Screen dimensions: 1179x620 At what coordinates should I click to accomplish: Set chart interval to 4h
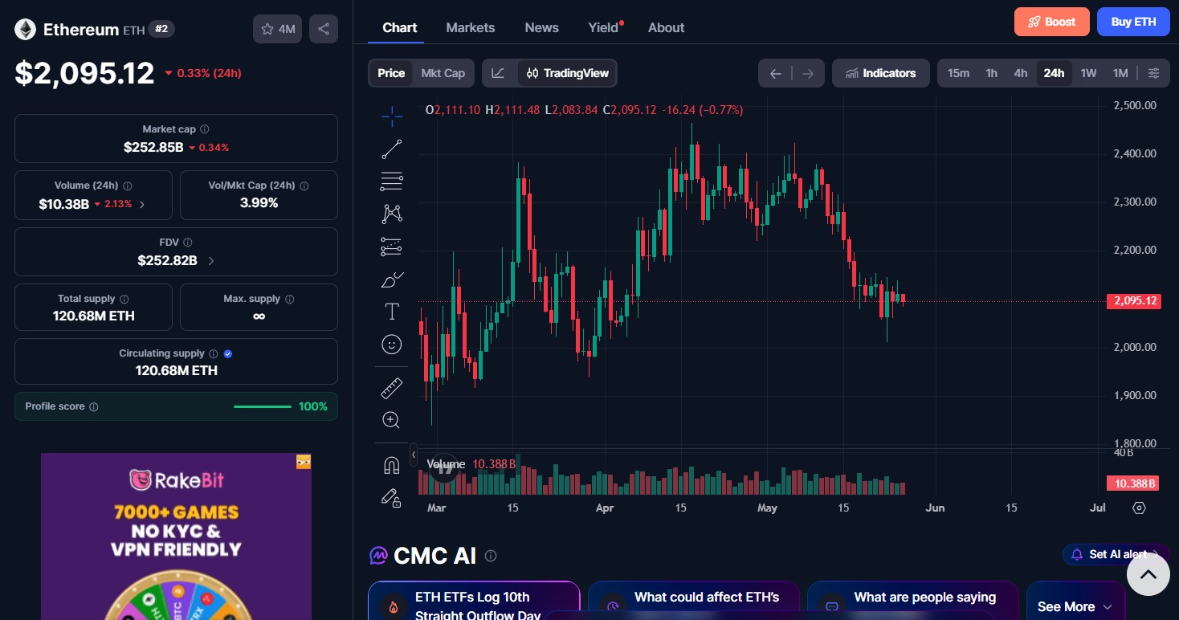pyautogui.click(x=1021, y=73)
